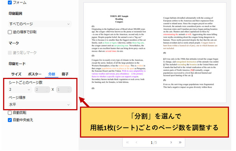236x151 pixels.
Task: Open the ページ順序 dropdown showing 水平
Action: (x=40, y=104)
